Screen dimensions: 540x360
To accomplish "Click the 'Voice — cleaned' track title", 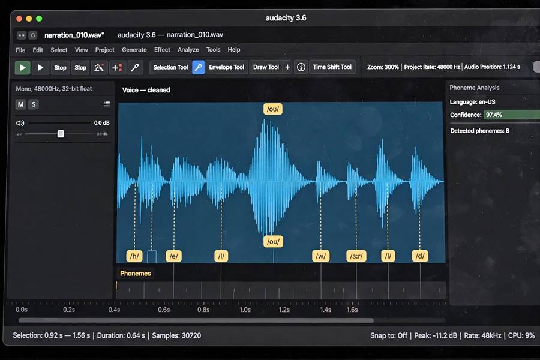I will (146, 90).
